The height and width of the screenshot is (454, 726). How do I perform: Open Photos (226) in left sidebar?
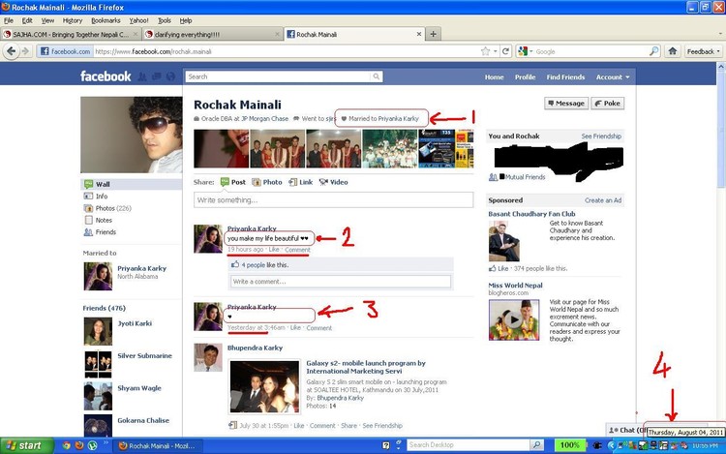pos(112,208)
